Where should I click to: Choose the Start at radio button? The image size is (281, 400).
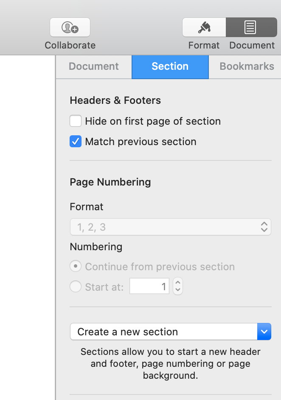point(76,287)
